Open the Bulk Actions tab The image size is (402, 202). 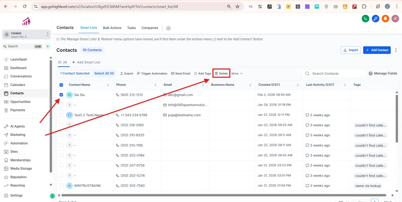pyautogui.click(x=112, y=28)
